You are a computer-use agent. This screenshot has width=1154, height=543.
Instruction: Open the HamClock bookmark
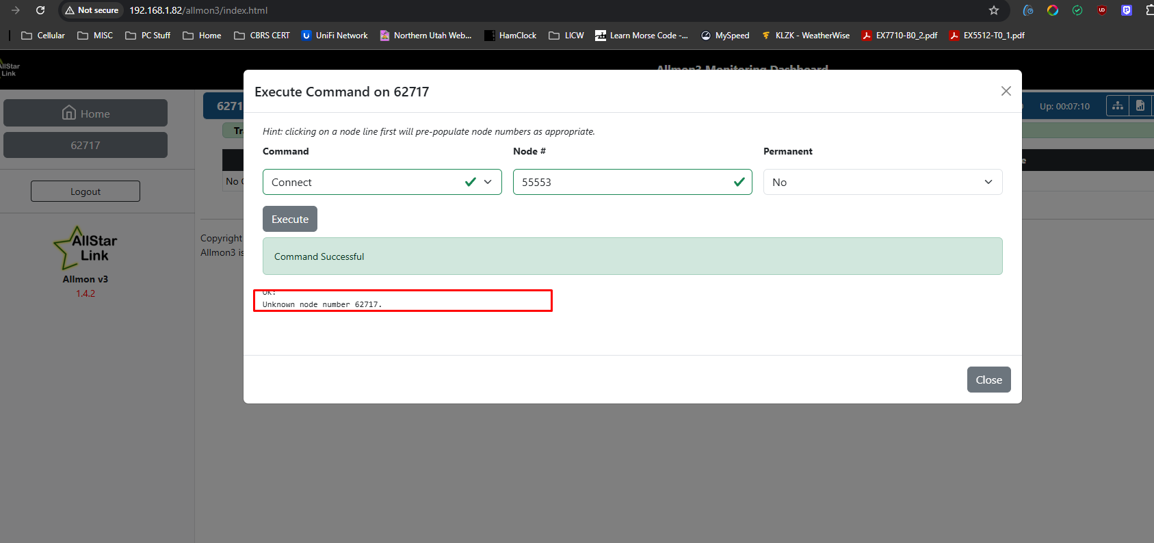510,36
